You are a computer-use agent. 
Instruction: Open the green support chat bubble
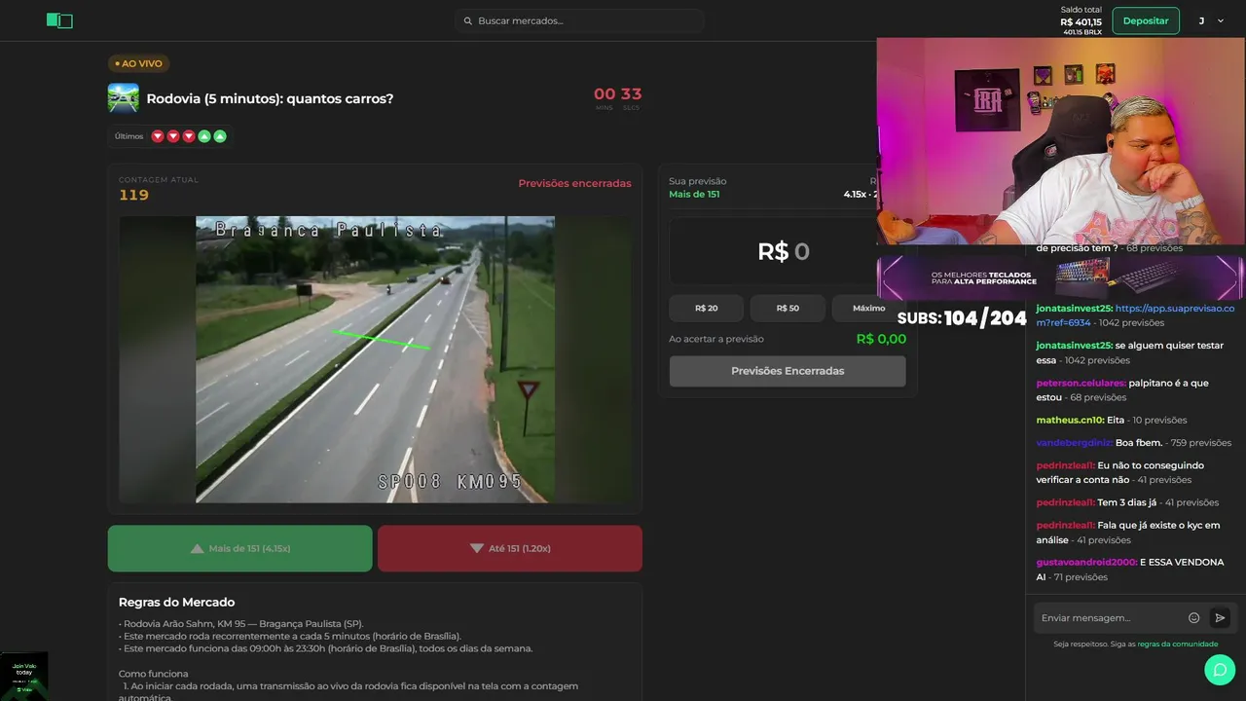[x=1220, y=670]
